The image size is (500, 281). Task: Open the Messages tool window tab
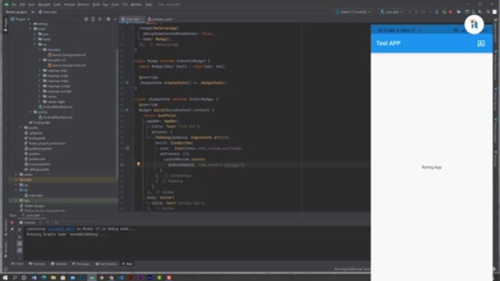pos(81,264)
